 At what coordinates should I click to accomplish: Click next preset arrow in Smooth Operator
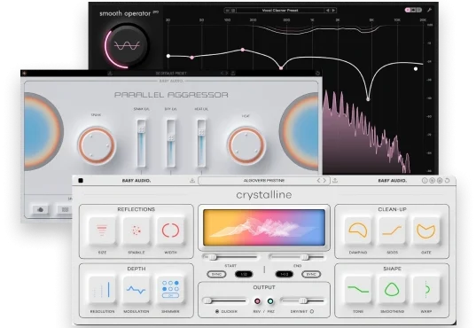[333, 11]
